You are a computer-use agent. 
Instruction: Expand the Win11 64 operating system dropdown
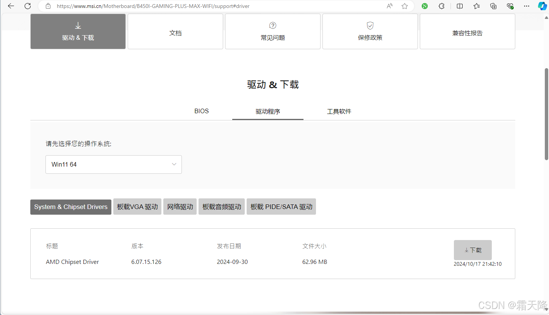click(x=114, y=164)
